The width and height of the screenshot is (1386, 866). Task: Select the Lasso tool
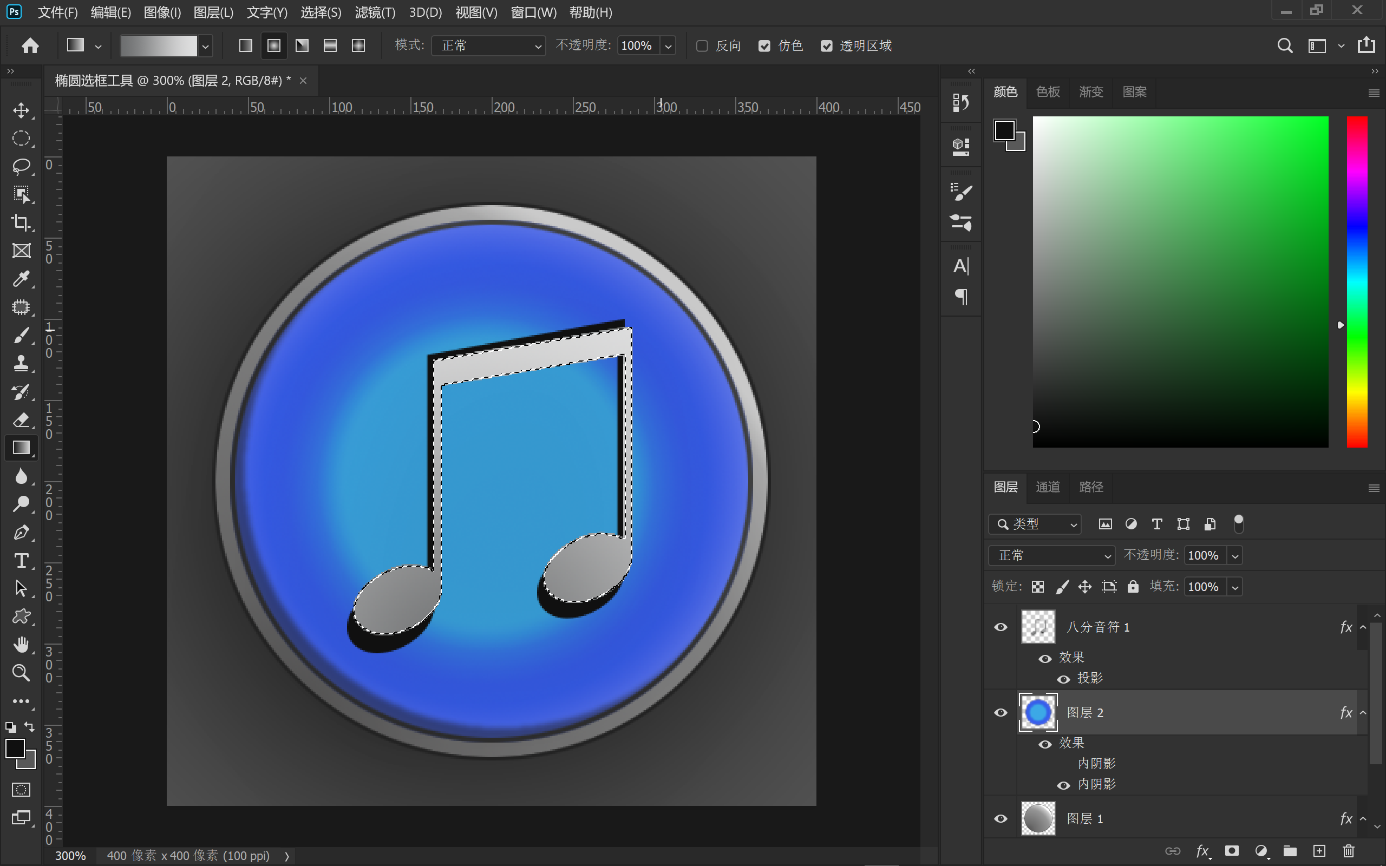click(x=21, y=166)
